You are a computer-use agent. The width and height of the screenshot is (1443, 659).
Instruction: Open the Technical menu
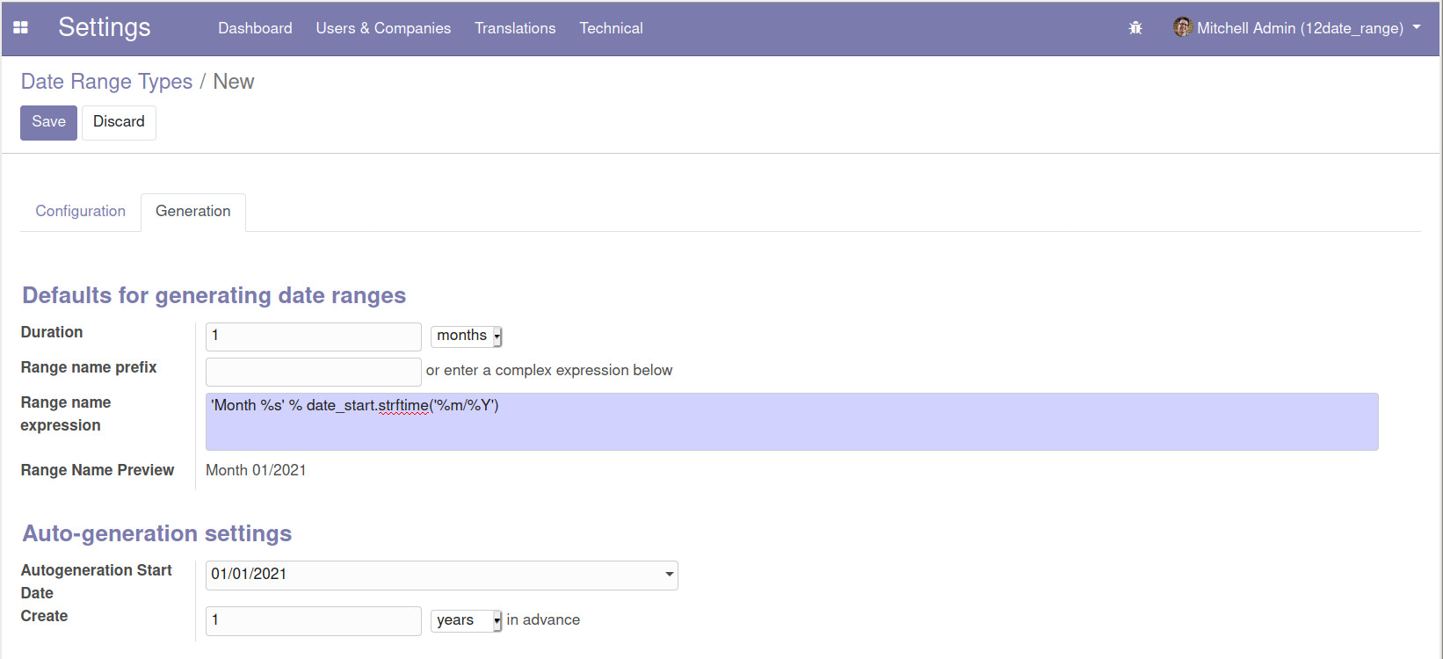[611, 28]
